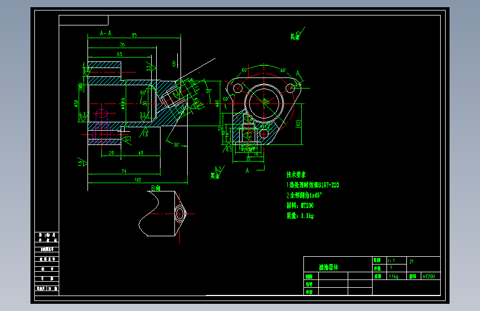Click the HT200 material cell in title block

pos(431,276)
